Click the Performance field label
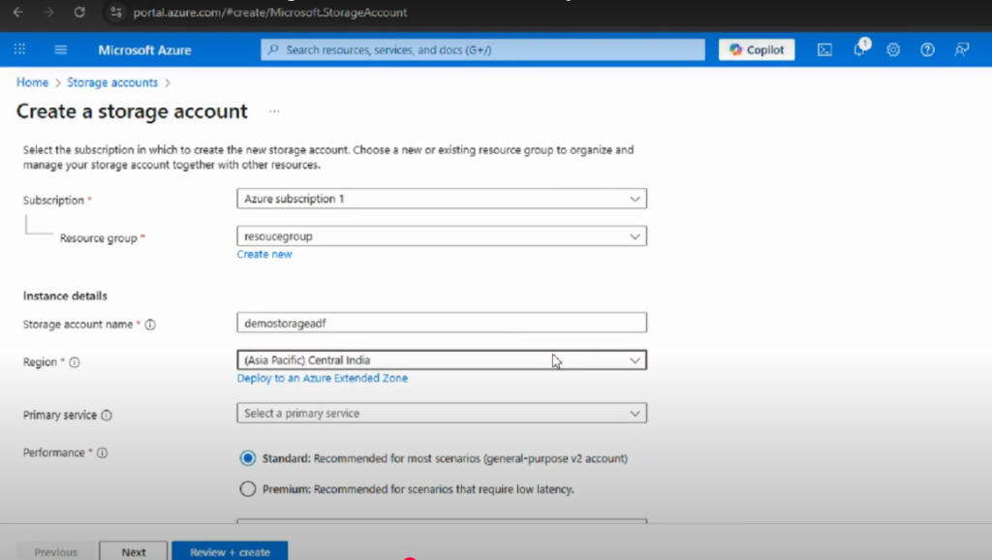This screenshot has height=560, width=992. [x=54, y=453]
